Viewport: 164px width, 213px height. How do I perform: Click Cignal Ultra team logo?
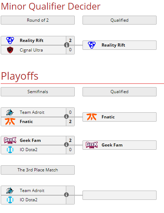pyautogui.click(x=10, y=50)
